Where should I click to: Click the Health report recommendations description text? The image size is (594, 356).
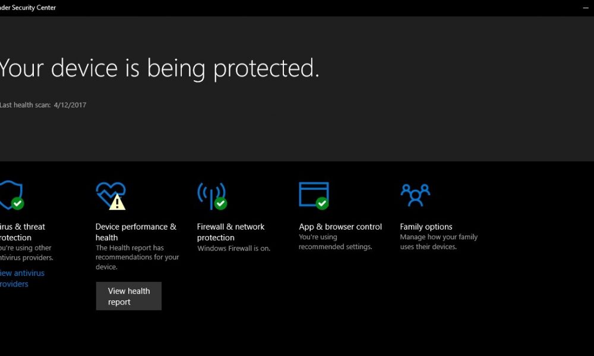point(137,258)
